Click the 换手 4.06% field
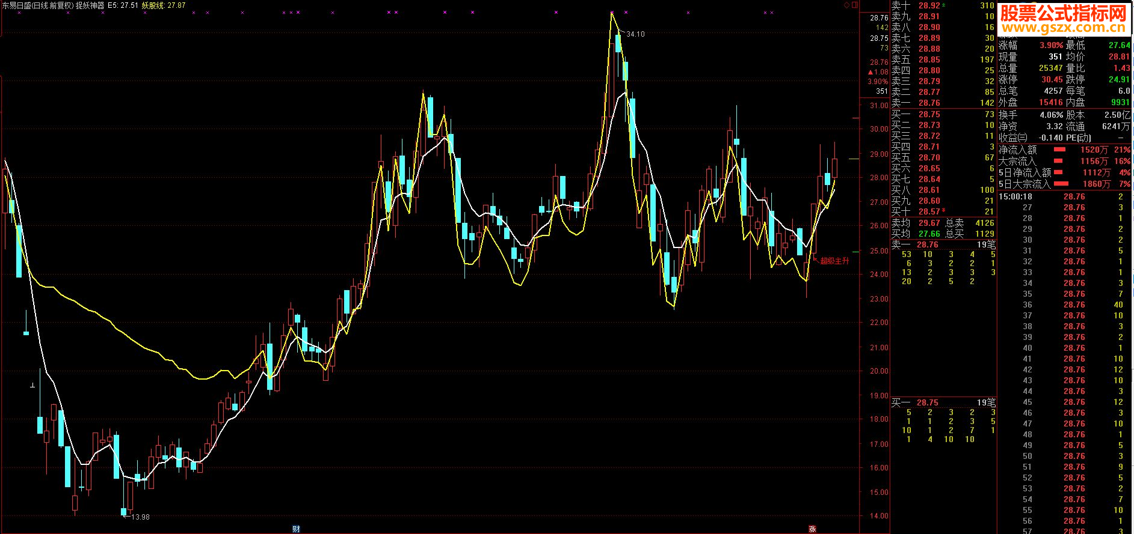 pos(1031,115)
